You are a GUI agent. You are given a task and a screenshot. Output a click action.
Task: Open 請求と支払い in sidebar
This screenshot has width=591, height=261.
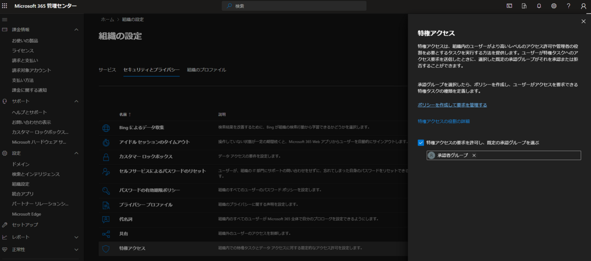click(x=25, y=60)
